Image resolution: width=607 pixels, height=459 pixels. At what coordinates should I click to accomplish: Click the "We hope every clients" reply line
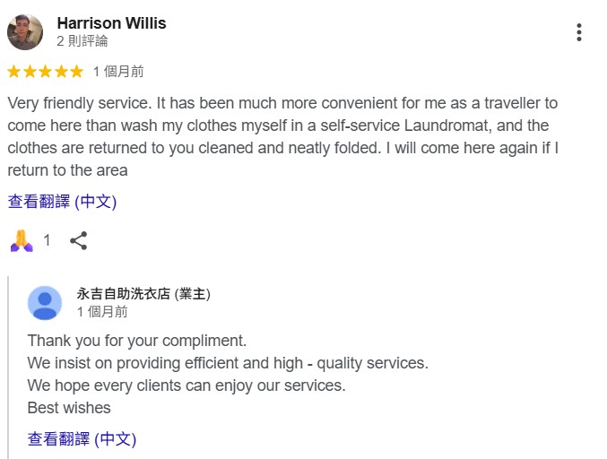[186, 385]
